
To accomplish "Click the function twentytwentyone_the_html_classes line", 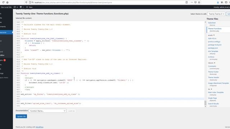I will pyautogui.click(x=44, y=38).
